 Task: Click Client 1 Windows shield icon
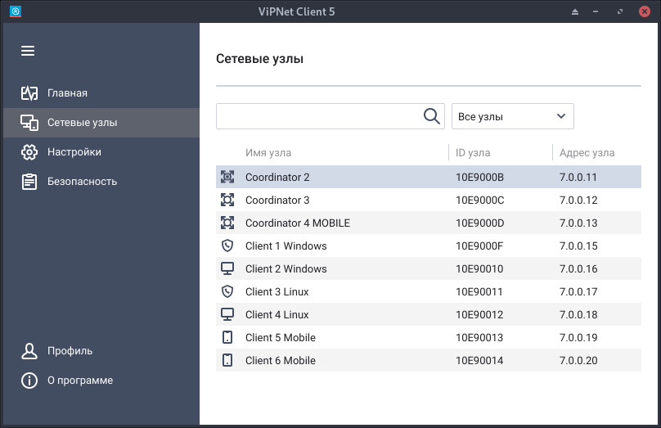click(x=227, y=246)
